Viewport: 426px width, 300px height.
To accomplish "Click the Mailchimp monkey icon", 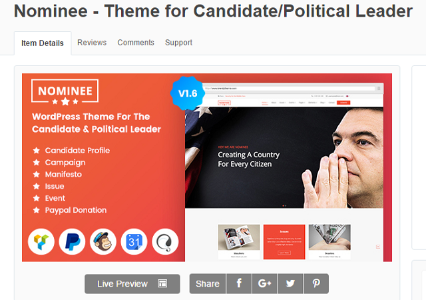I will click(x=103, y=242).
